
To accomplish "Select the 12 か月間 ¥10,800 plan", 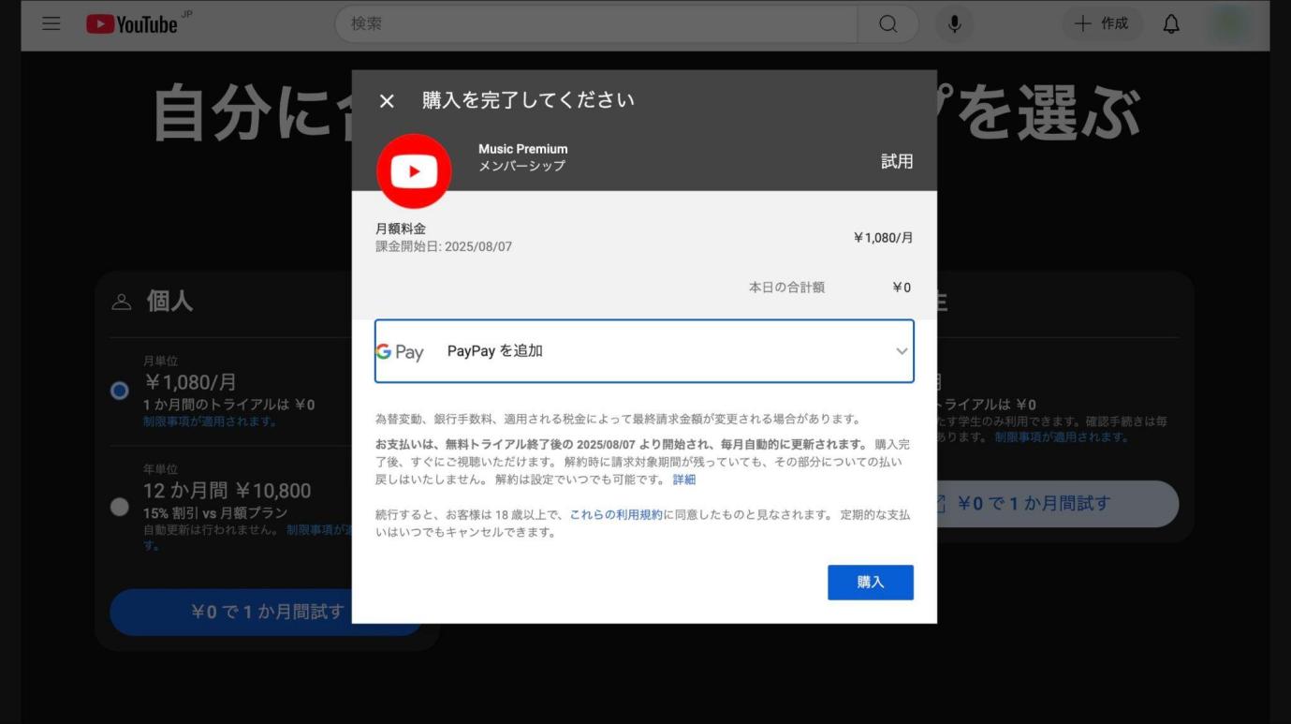I will pyautogui.click(x=119, y=507).
